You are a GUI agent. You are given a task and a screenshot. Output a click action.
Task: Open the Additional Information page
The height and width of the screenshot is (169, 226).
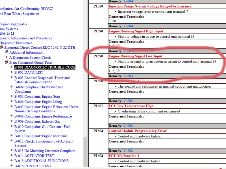(26, 52)
